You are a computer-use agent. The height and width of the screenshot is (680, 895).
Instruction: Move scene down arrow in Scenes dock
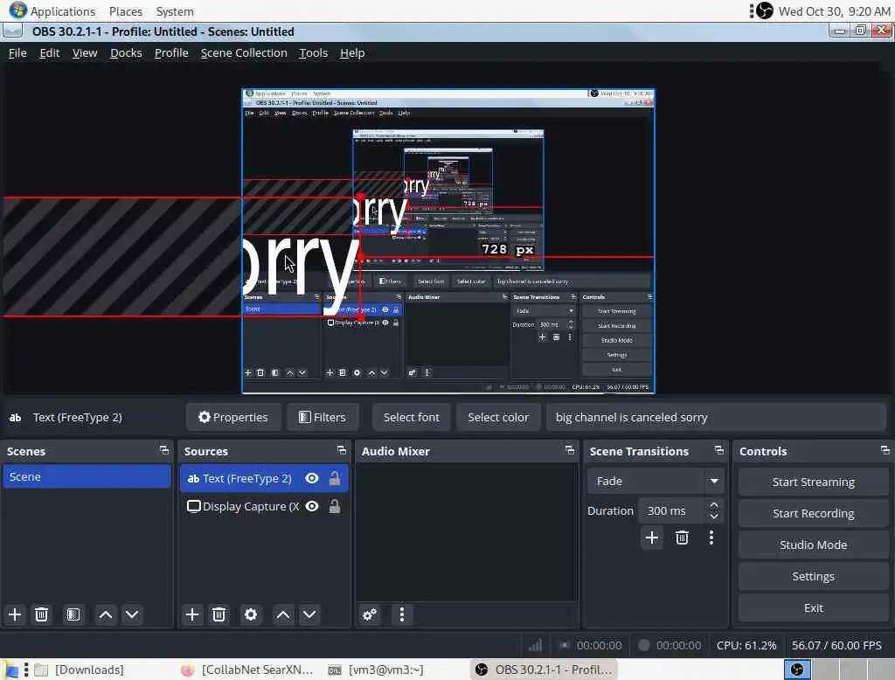coord(132,615)
